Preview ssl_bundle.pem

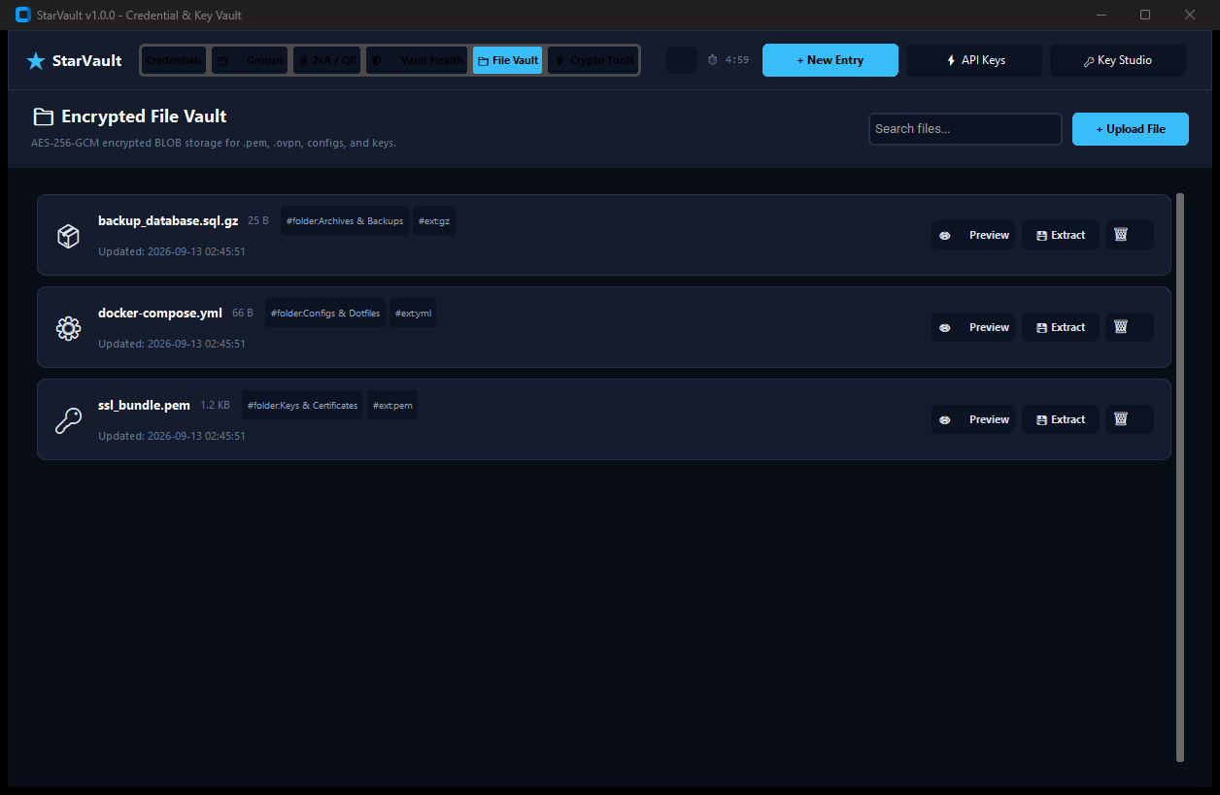pyautogui.click(x=973, y=419)
